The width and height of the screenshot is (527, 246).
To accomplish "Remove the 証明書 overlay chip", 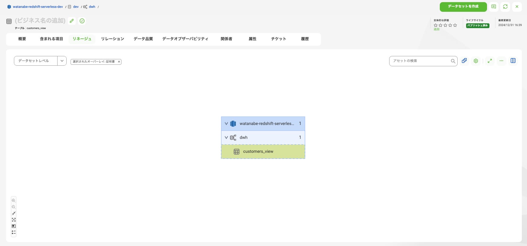I will point(119,62).
